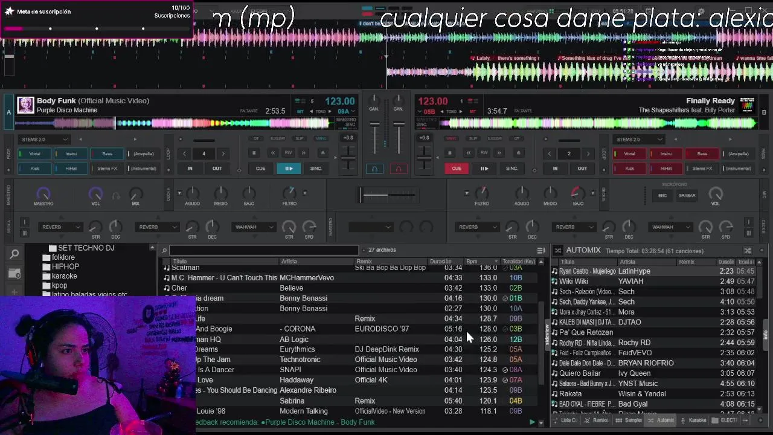Screen dimensions: 773x435
Task: Click deck A CUE button
Action: (x=260, y=169)
